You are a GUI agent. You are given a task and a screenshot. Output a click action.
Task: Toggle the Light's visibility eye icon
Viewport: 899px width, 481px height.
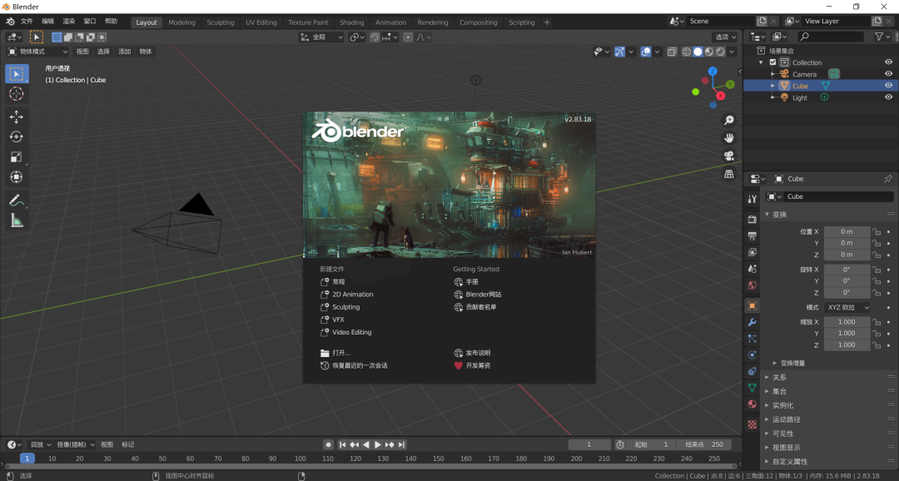pyautogui.click(x=887, y=97)
